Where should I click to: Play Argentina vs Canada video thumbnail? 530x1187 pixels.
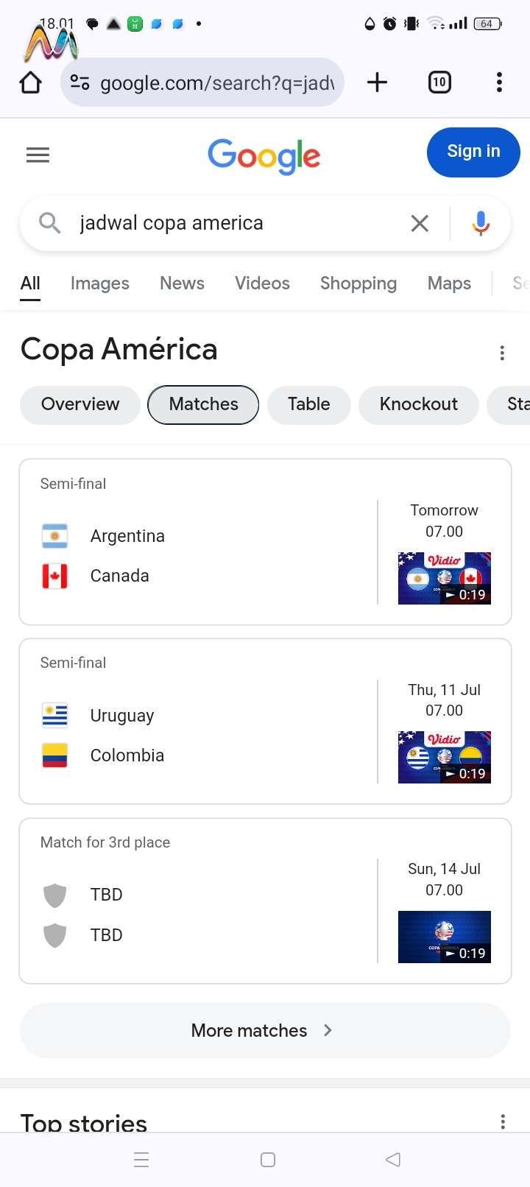pos(445,578)
